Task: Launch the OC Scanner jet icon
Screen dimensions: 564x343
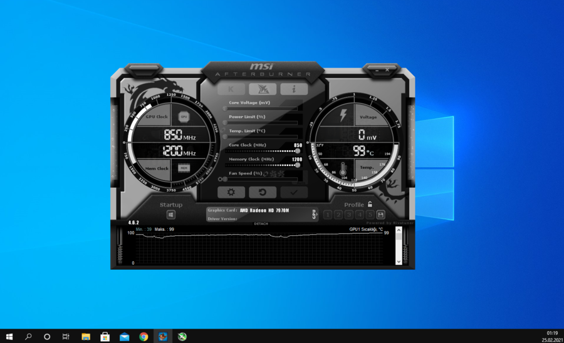Action: click(x=263, y=89)
